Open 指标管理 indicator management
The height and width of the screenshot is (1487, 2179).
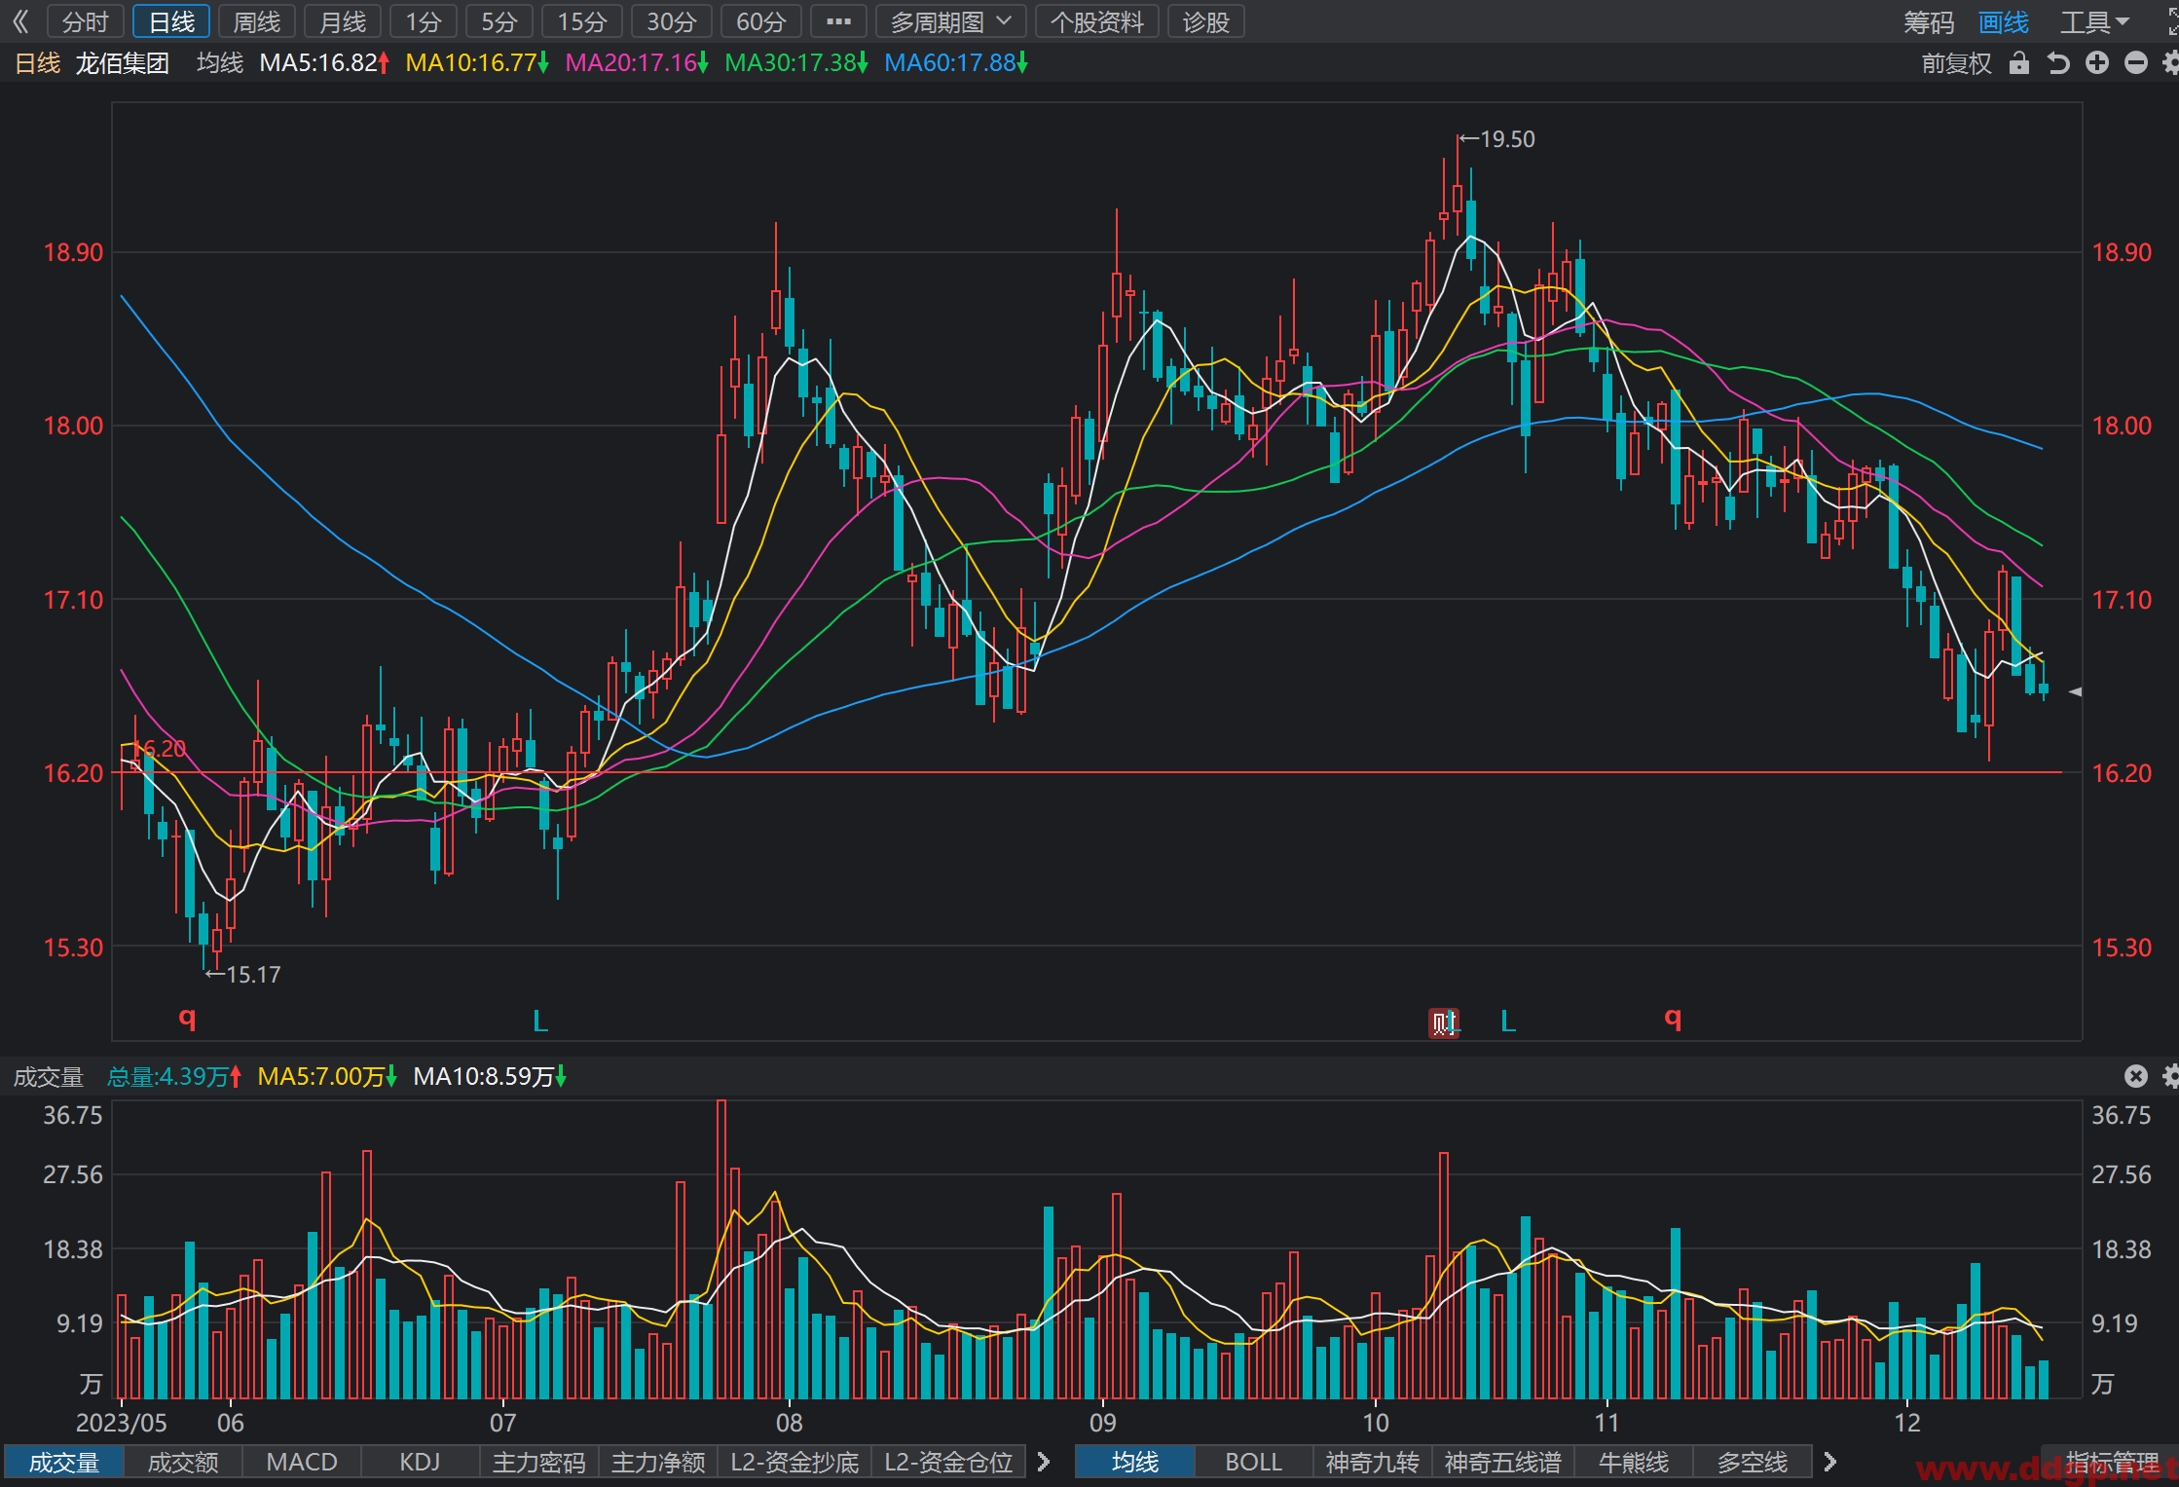click(x=2112, y=1462)
